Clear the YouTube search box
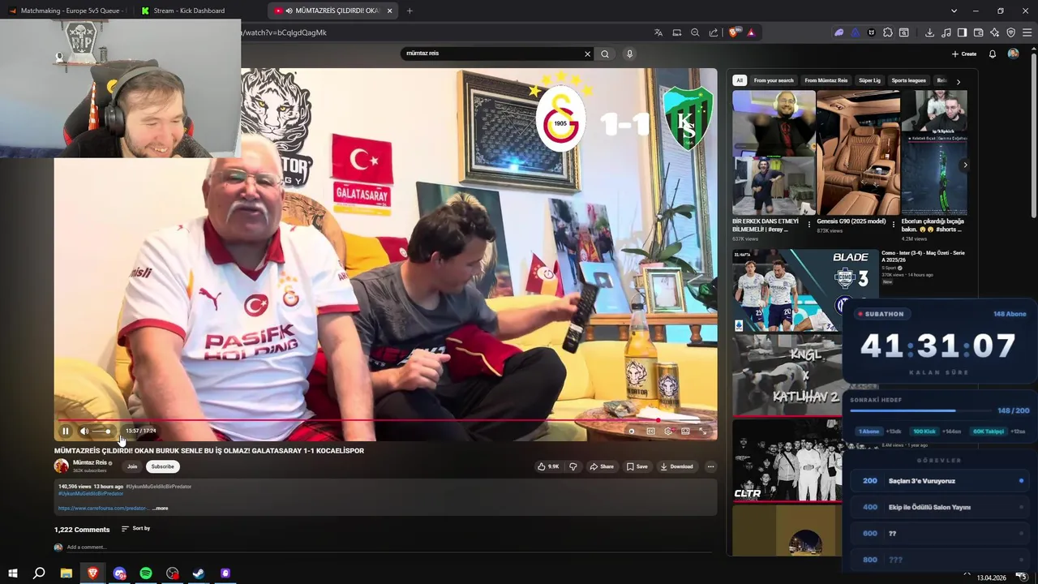 (x=587, y=54)
